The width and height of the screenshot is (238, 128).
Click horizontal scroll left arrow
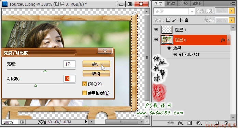click(92, 122)
